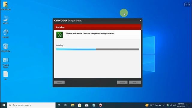Click the installer package icon on taskbar

click(93, 105)
